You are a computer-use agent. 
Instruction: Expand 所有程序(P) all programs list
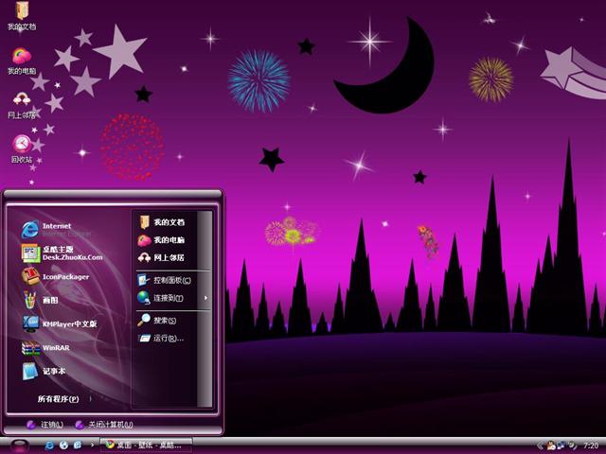(x=62, y=399)
